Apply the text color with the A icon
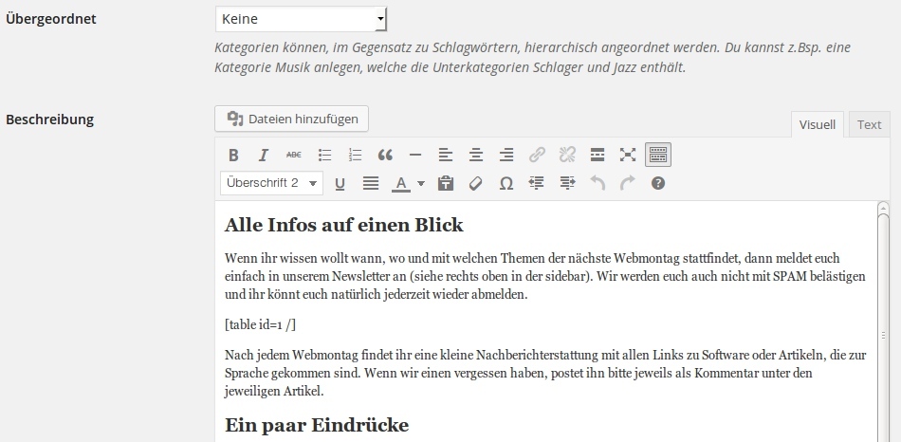Viewport: 901px width, 442px height. pyautogui.click(x=401, y=183)
